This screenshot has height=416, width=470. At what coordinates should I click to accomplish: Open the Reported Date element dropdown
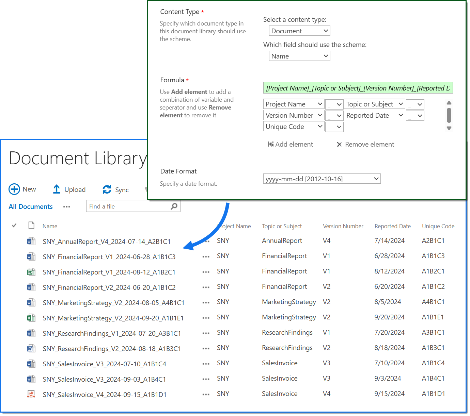[375, 115]
